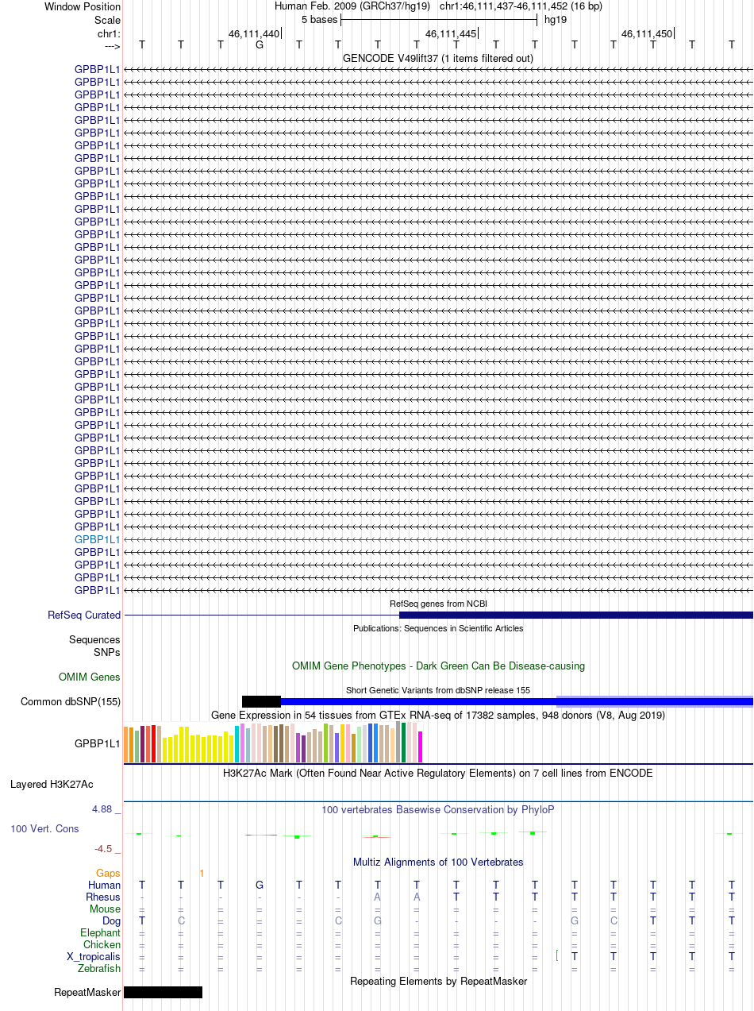Select the 'Common dbSNP(155)' track label
Image resolution: width=754 pixels, height=1011 pixels.
tap(71, 701)
